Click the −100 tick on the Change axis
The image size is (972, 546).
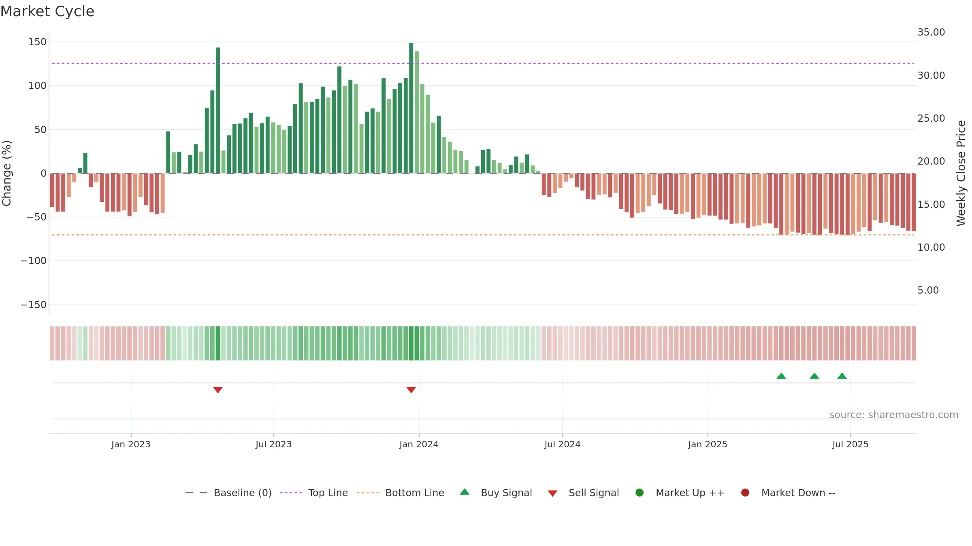[x=34, y=261]
